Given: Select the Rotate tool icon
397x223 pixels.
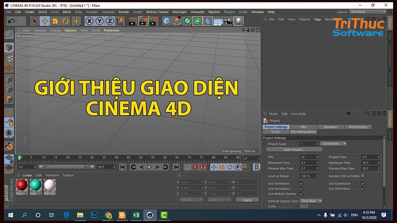Looking at the screenshot, I should [x=66, y=21].
